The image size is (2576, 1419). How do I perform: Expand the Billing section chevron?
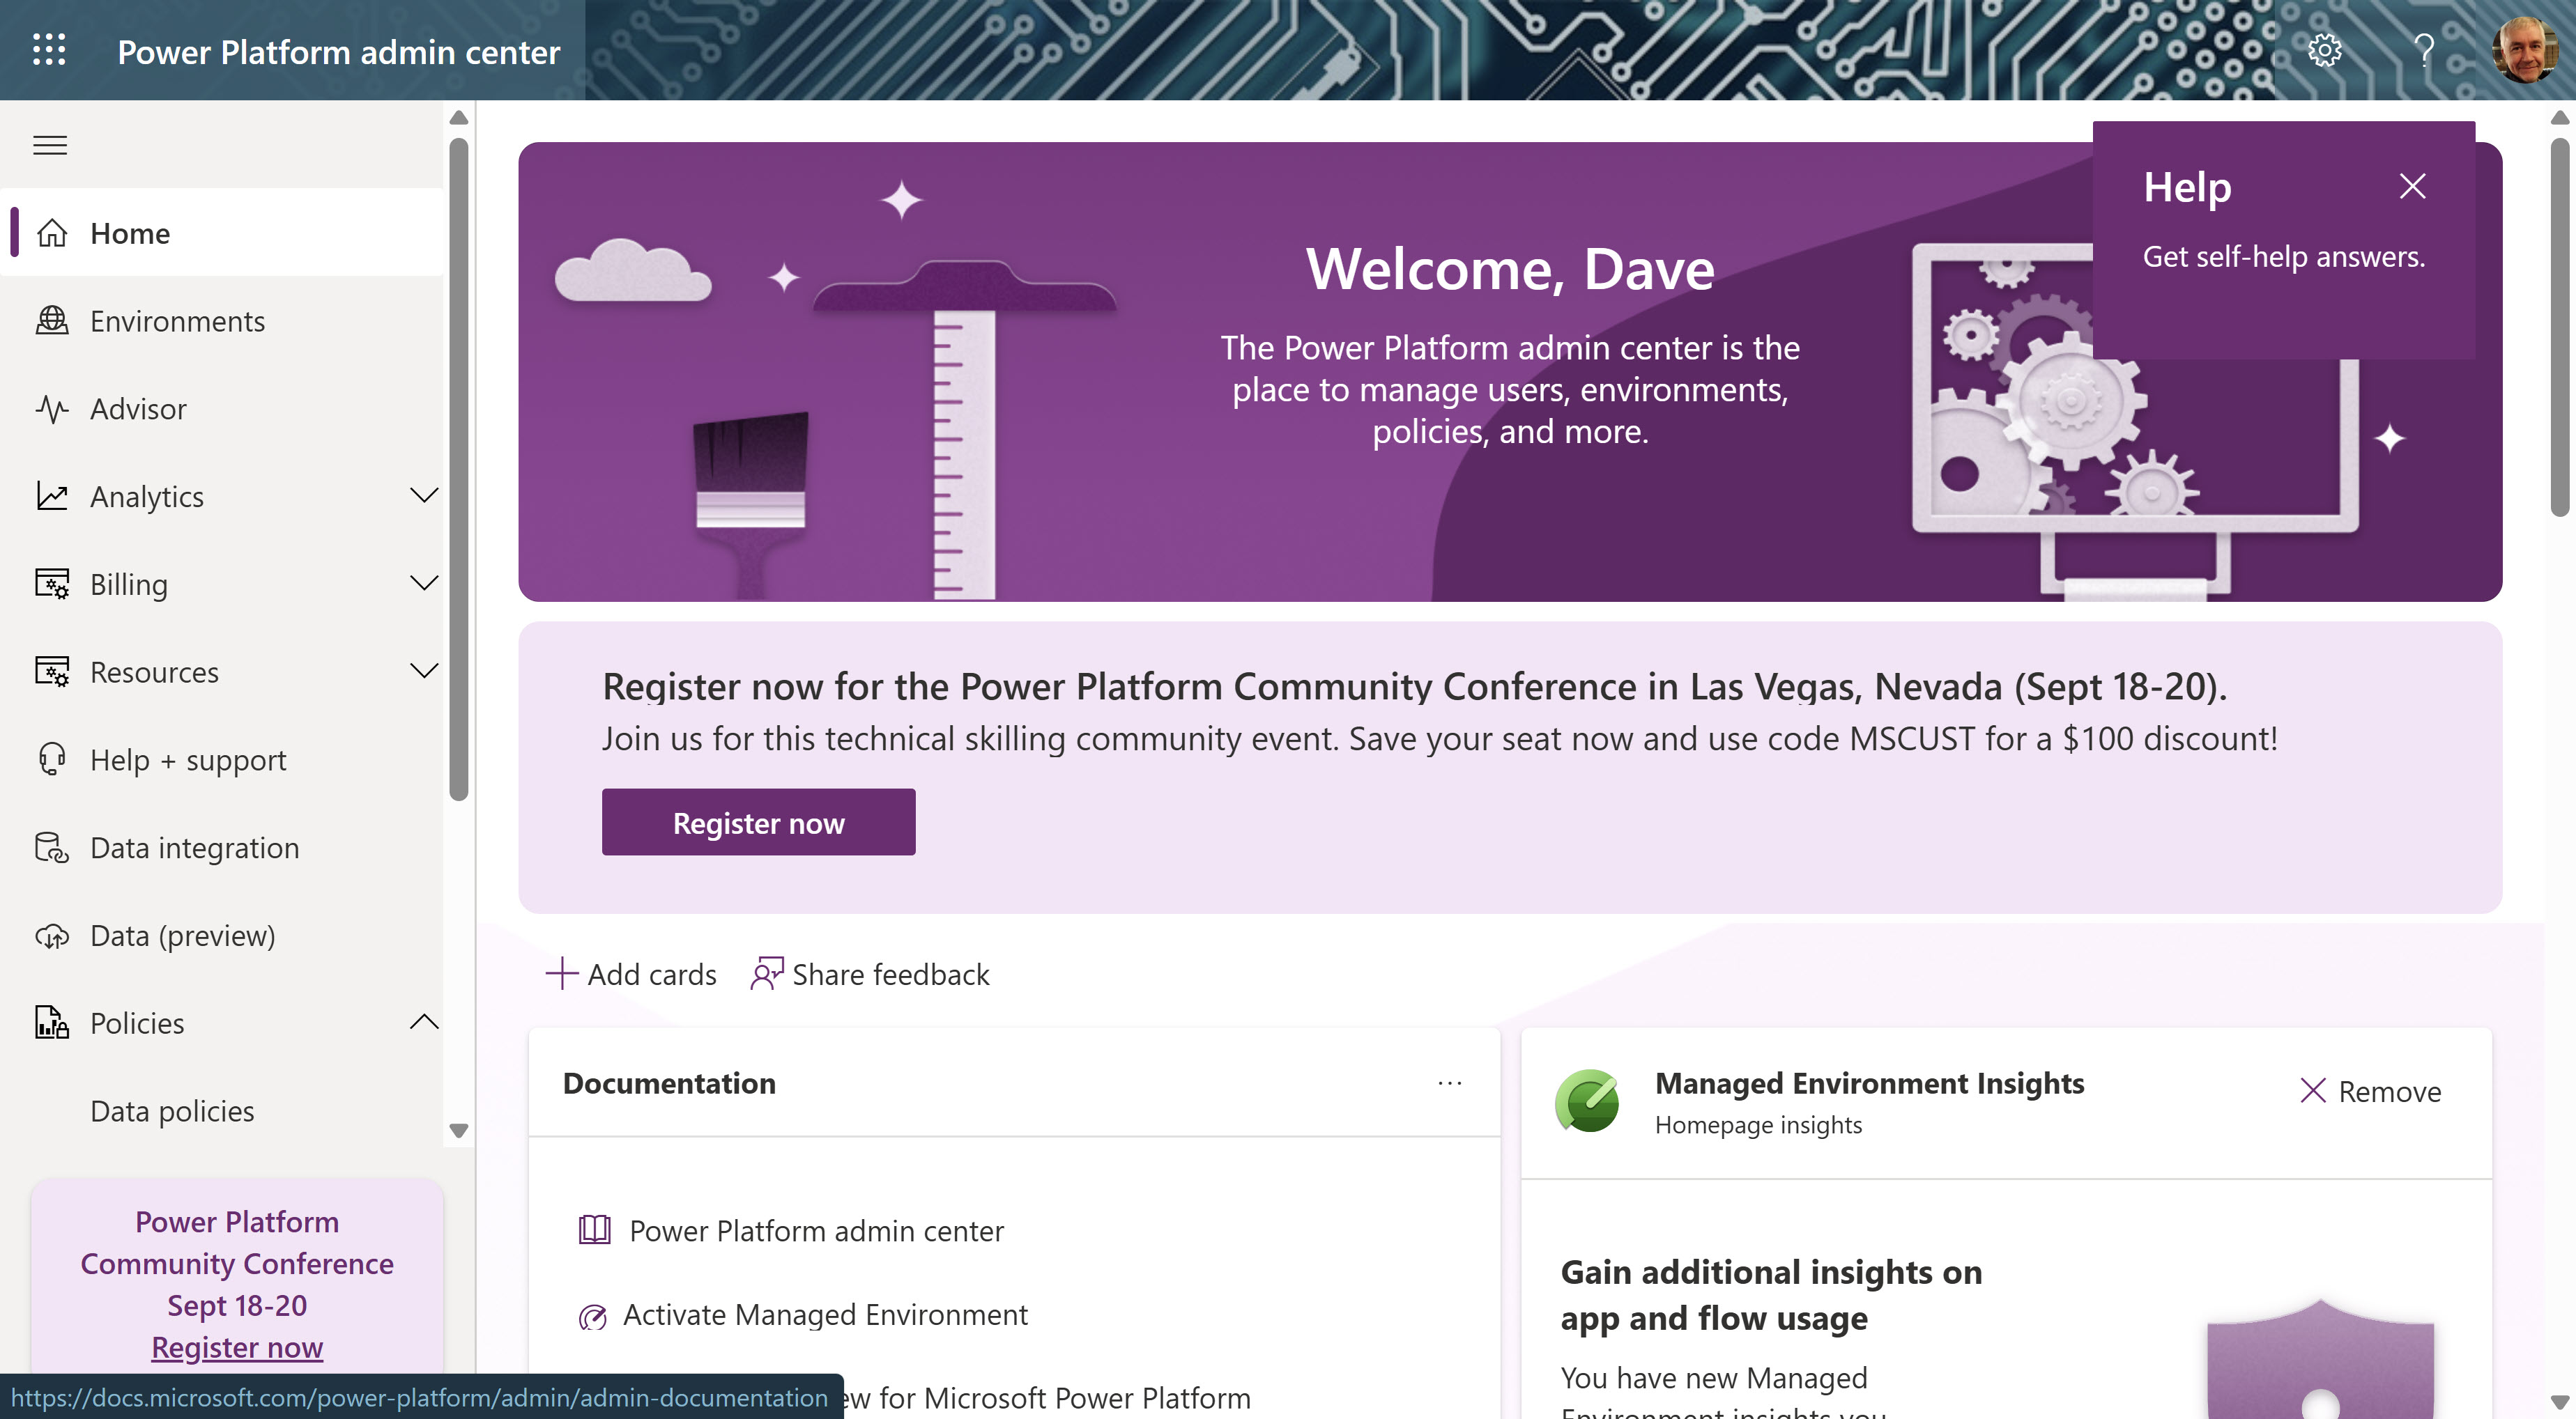[x=424, y=584]
